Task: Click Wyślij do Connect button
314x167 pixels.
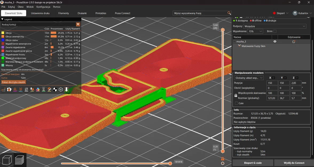Action: [294, 163]
